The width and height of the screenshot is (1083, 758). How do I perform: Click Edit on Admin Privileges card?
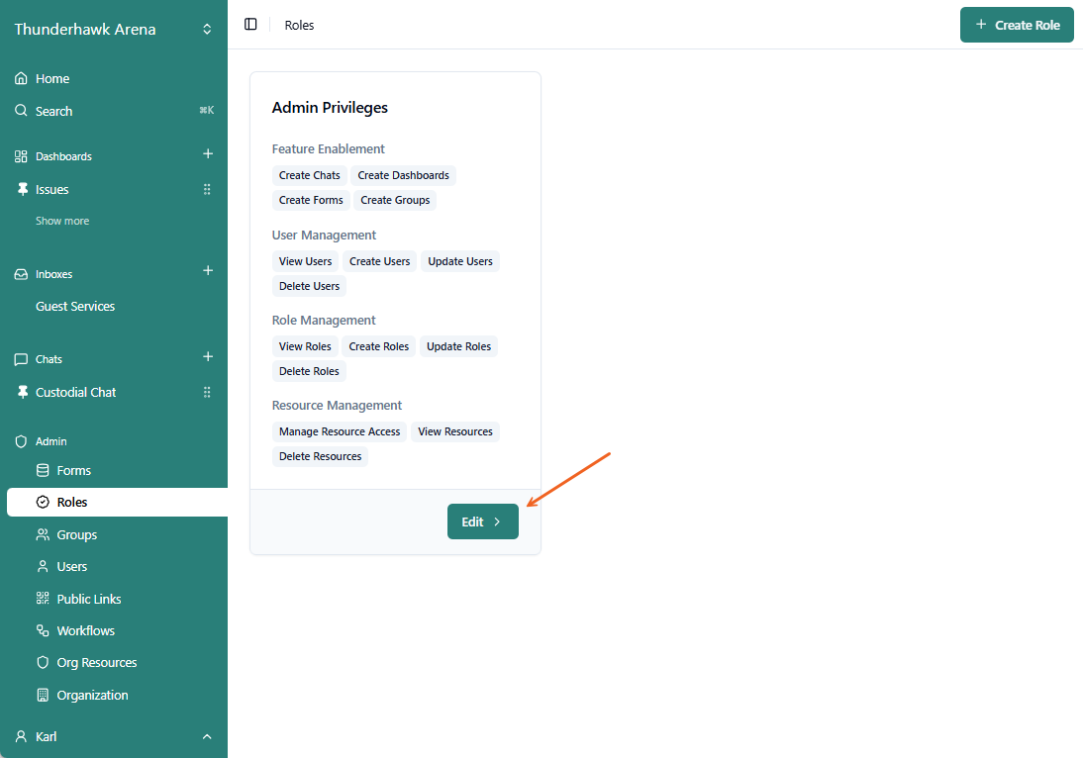(x=482, y=521)
